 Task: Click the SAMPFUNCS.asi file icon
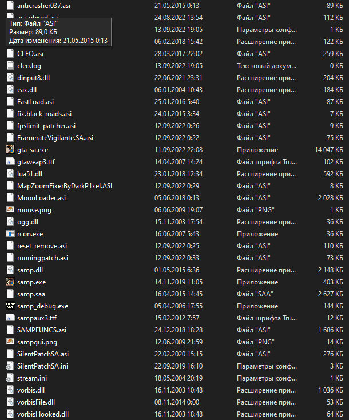pyautogui.click(x=10, y=330)
